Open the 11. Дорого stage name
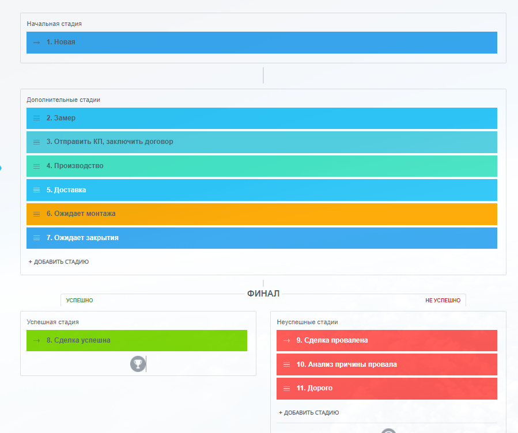 (x=315, y=388)
